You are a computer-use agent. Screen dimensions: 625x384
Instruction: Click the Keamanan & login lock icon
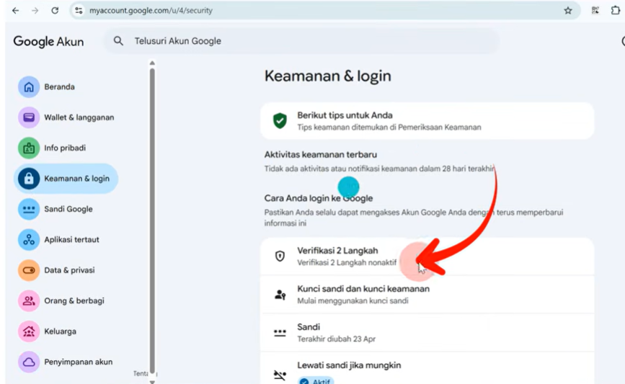[x=29, y=179]
